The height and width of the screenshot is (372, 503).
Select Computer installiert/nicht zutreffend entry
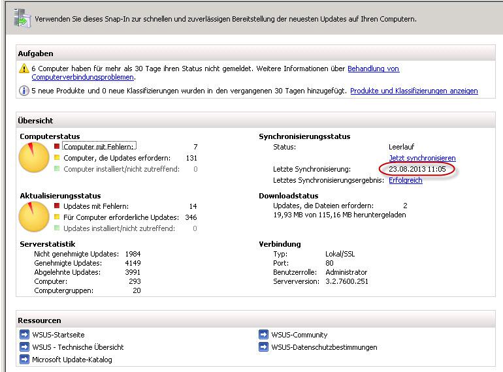(122, 169)
